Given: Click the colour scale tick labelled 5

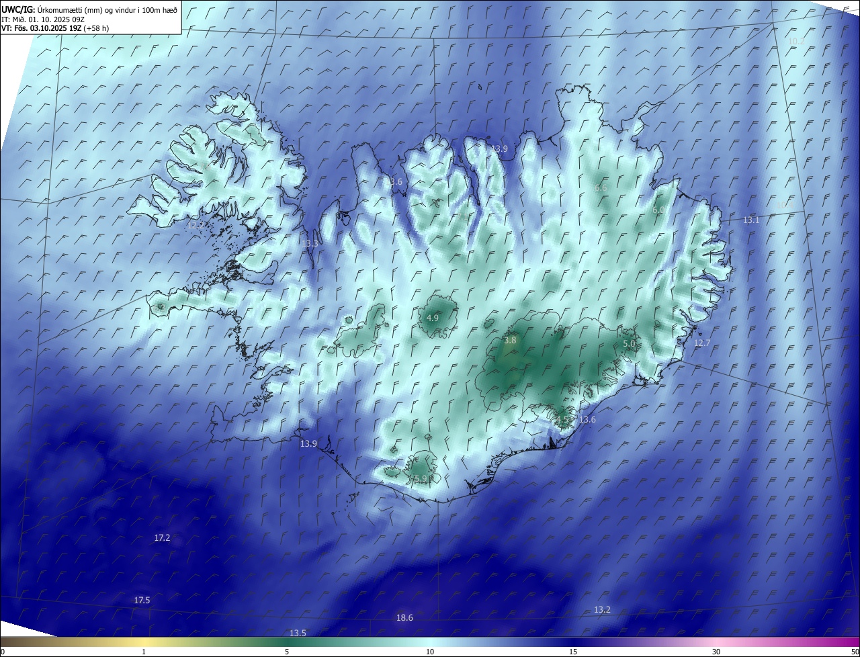Looking at the screenshot, I should click(x=287, y=652).
